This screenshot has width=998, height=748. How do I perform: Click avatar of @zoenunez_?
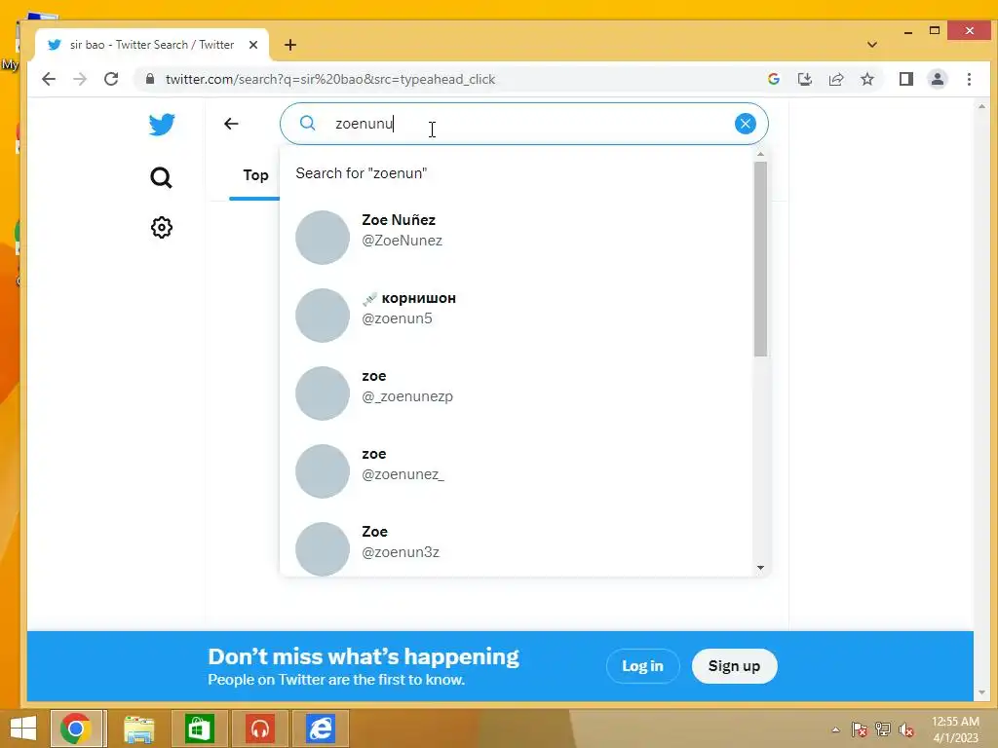click(x=323, y=471)
